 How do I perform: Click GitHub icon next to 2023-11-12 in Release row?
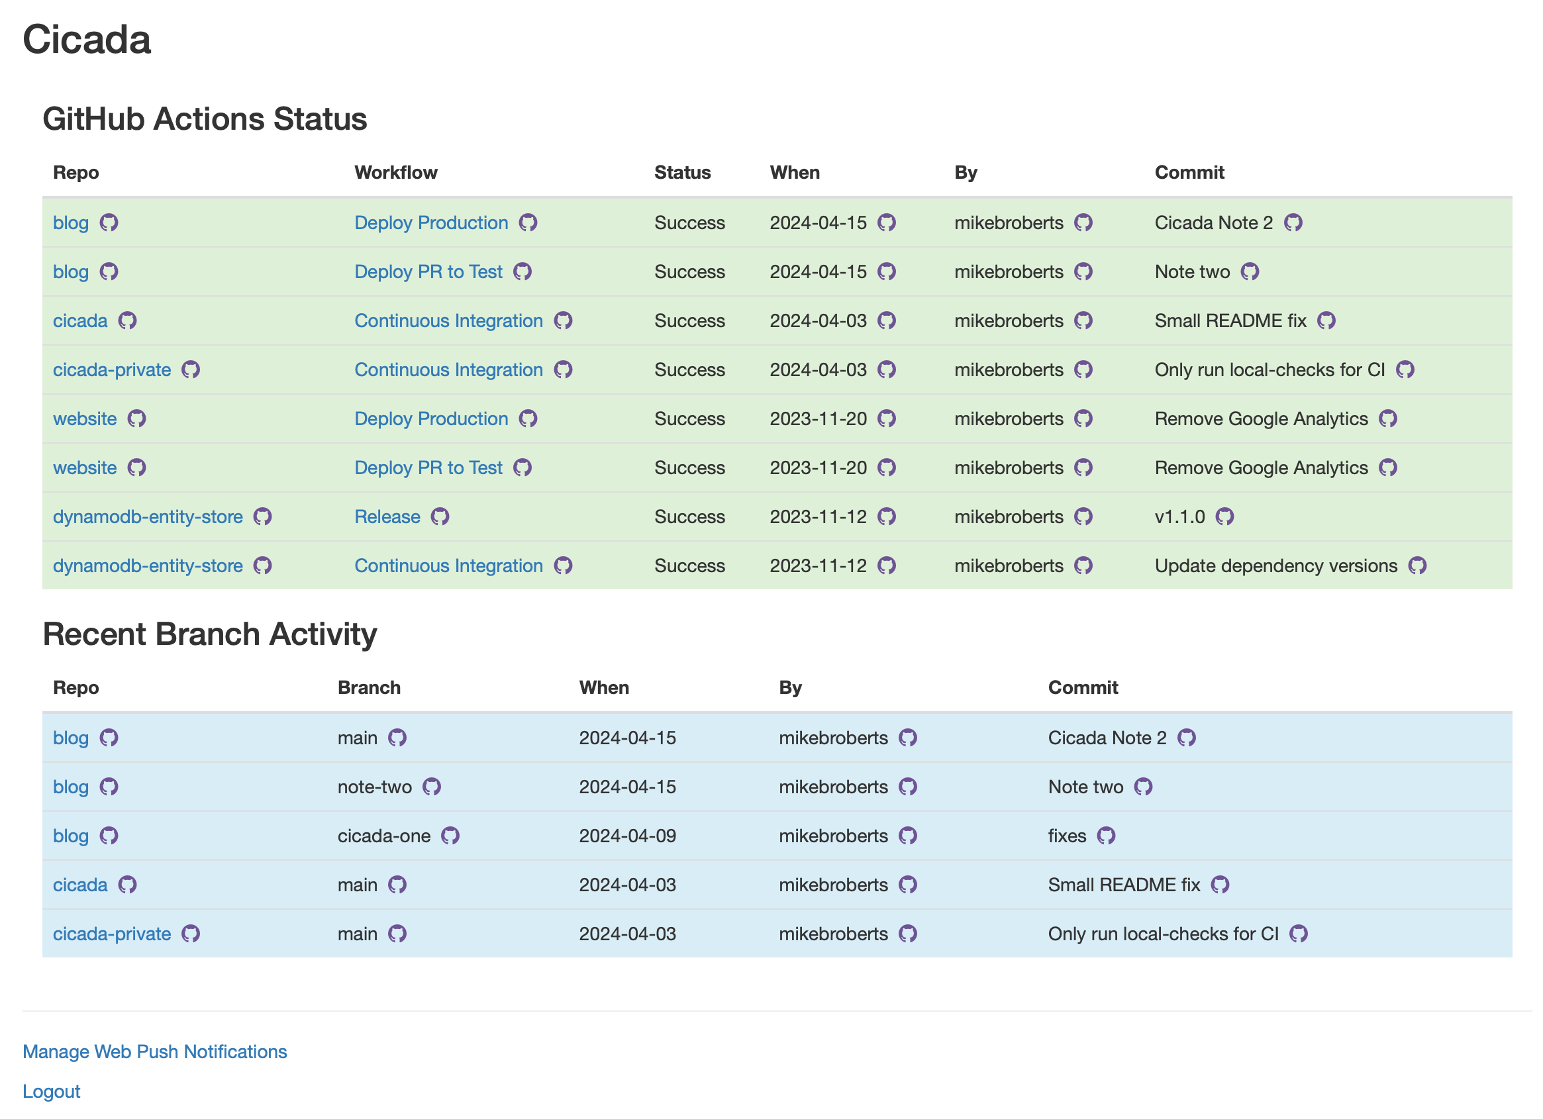pos(887,516)
